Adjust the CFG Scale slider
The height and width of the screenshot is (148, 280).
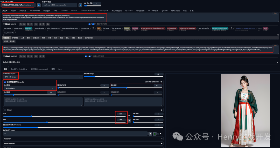83,128
